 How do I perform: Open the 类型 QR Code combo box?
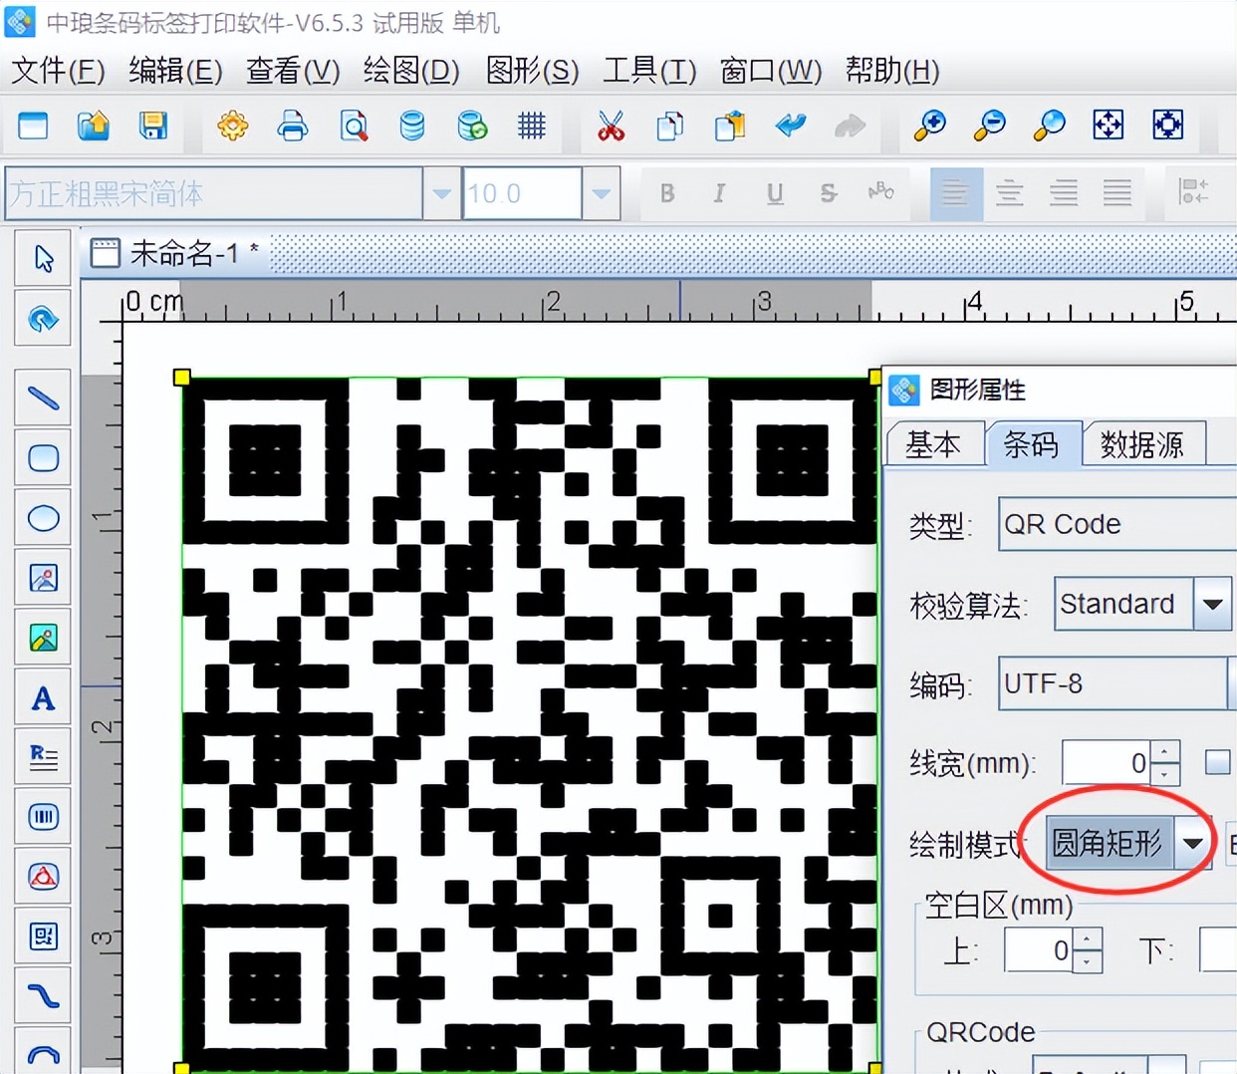tap(1117, 524)
